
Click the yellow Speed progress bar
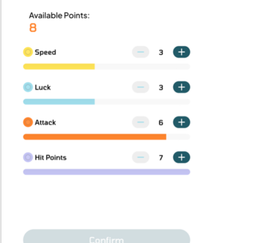[107, 67]
